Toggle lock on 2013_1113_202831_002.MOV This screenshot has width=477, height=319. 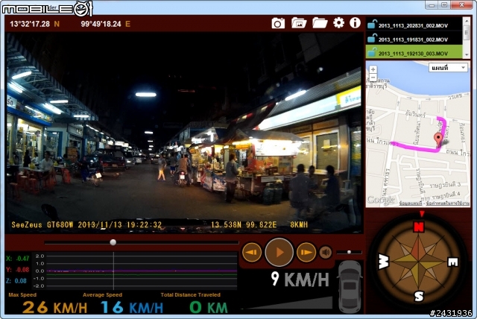click(372, 25)
